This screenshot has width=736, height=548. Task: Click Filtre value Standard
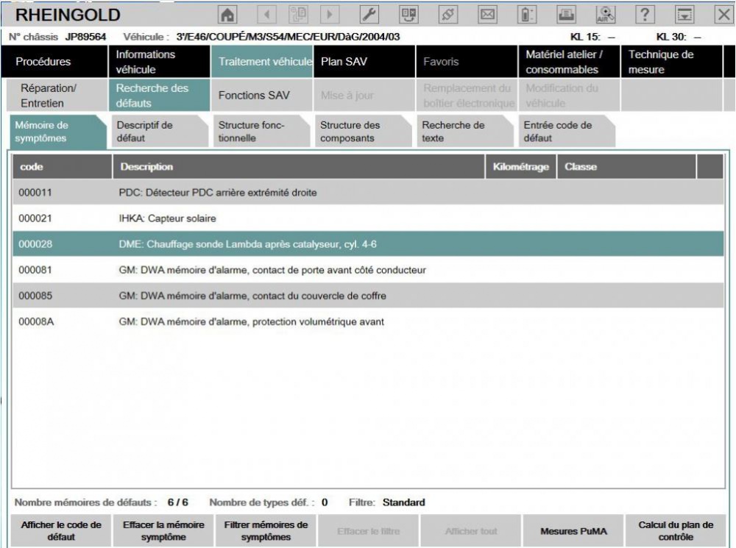click(x=403, y=502)
